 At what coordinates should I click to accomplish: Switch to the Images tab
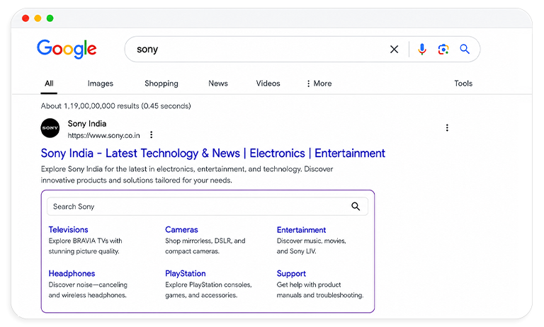click(101, 84)
